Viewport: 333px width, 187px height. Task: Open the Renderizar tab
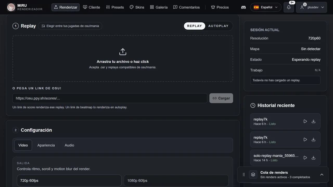pos(66,7)
